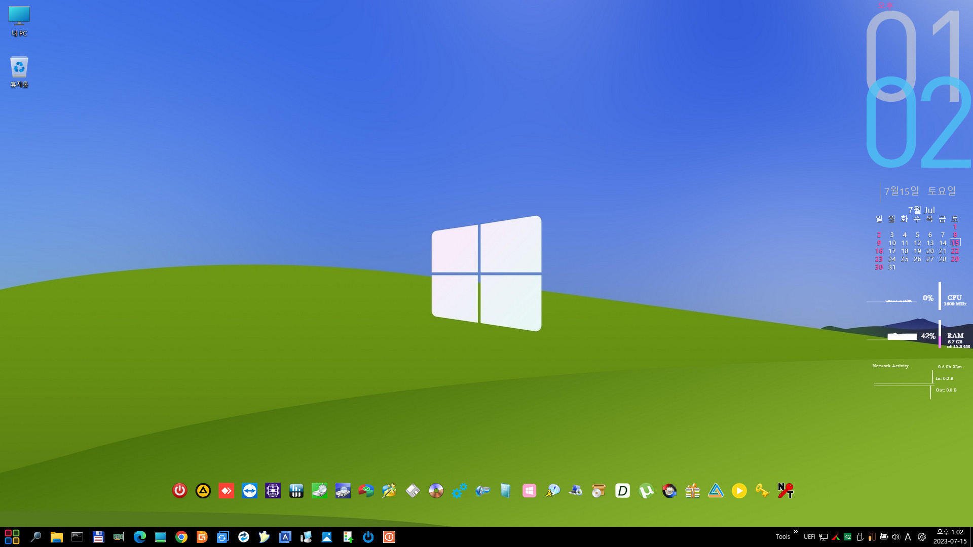Viewport: 973px width, 547px height.
Task: Click the taskbar search magnifier
Action: [x=35, y=537]
